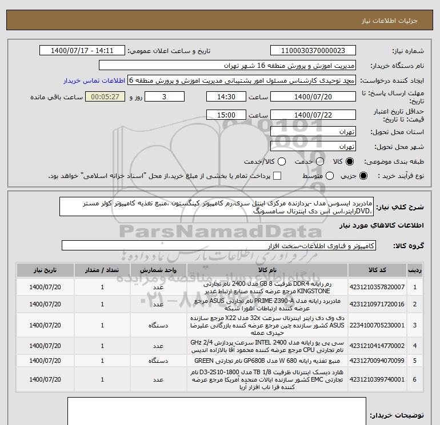This screenshot has height=425, width=440.
Task: Select product code 4231270094070099
Action: (377, 361)
